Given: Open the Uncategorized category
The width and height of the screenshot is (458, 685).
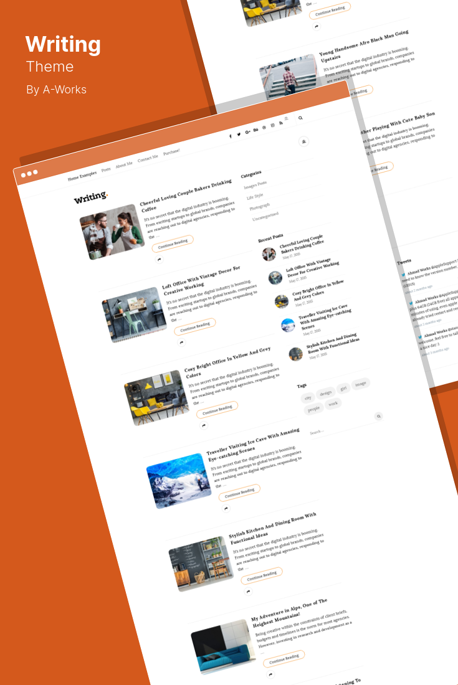Looking at the screenshot, I should [x=265, y=216].
